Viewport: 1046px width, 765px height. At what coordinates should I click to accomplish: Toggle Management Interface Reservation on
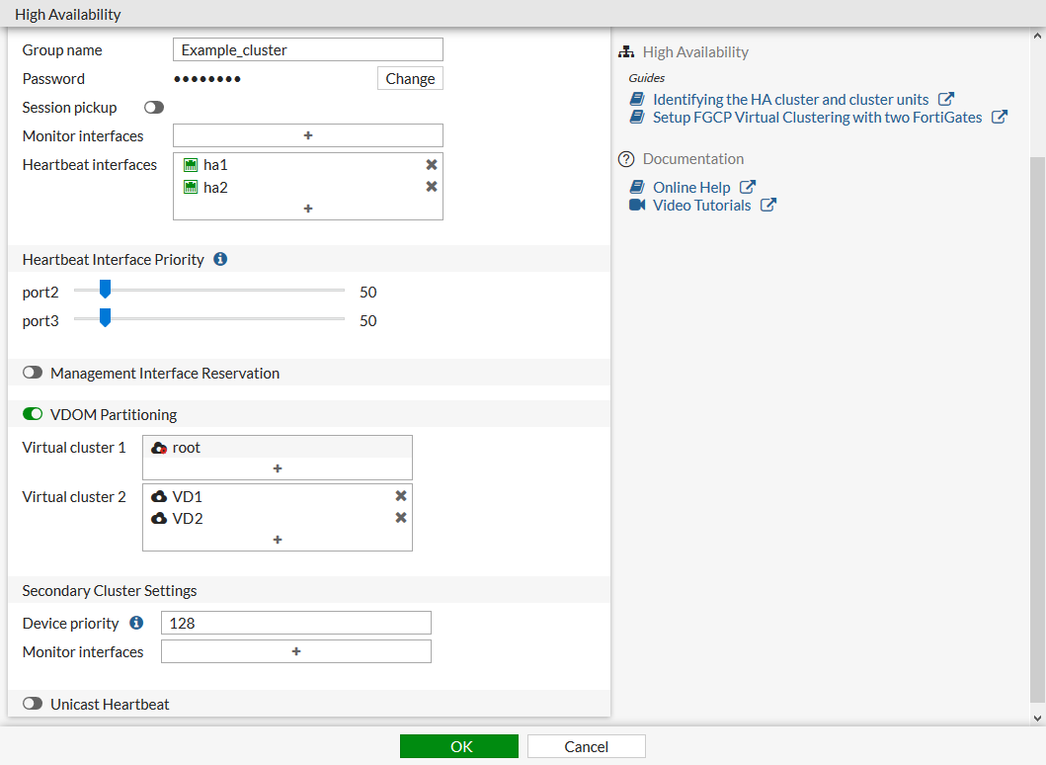(x=33, y=373)
